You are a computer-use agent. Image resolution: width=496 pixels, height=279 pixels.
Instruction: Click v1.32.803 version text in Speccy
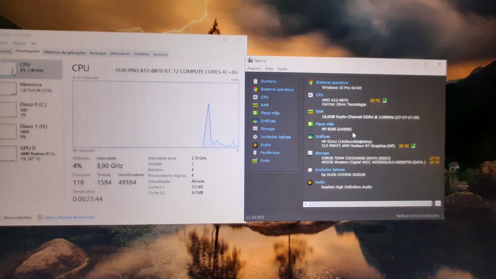[255, 217]
